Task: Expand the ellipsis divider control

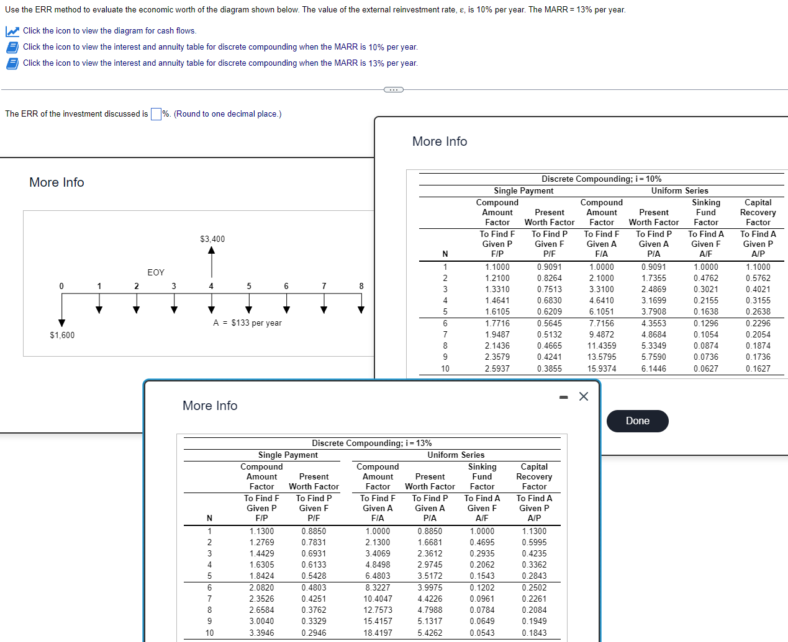Action: tap(392, 89)
